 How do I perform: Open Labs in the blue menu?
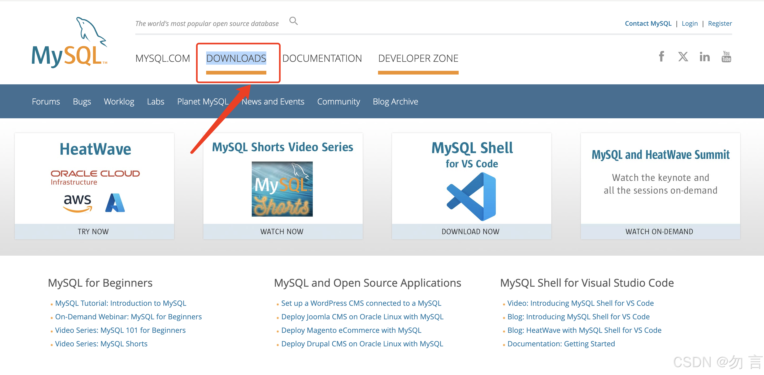coord(156,101)
